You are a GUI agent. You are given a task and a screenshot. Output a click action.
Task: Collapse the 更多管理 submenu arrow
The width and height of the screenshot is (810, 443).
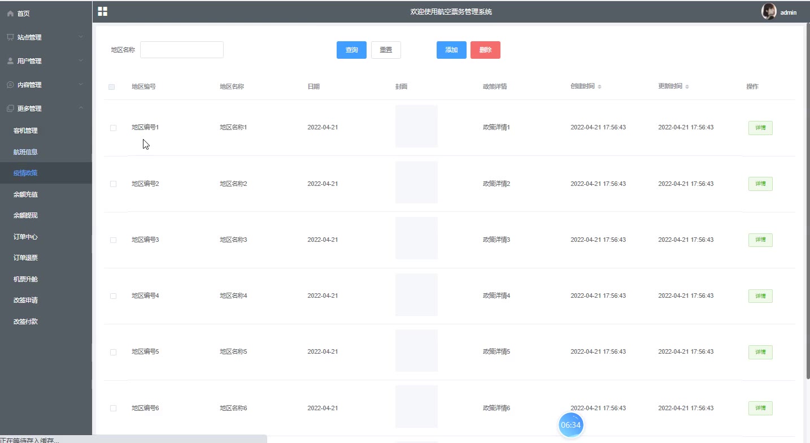click(x=81, y=108)
